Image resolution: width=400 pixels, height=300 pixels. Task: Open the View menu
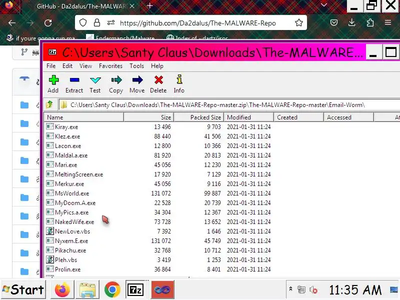(x=85, y=66)
